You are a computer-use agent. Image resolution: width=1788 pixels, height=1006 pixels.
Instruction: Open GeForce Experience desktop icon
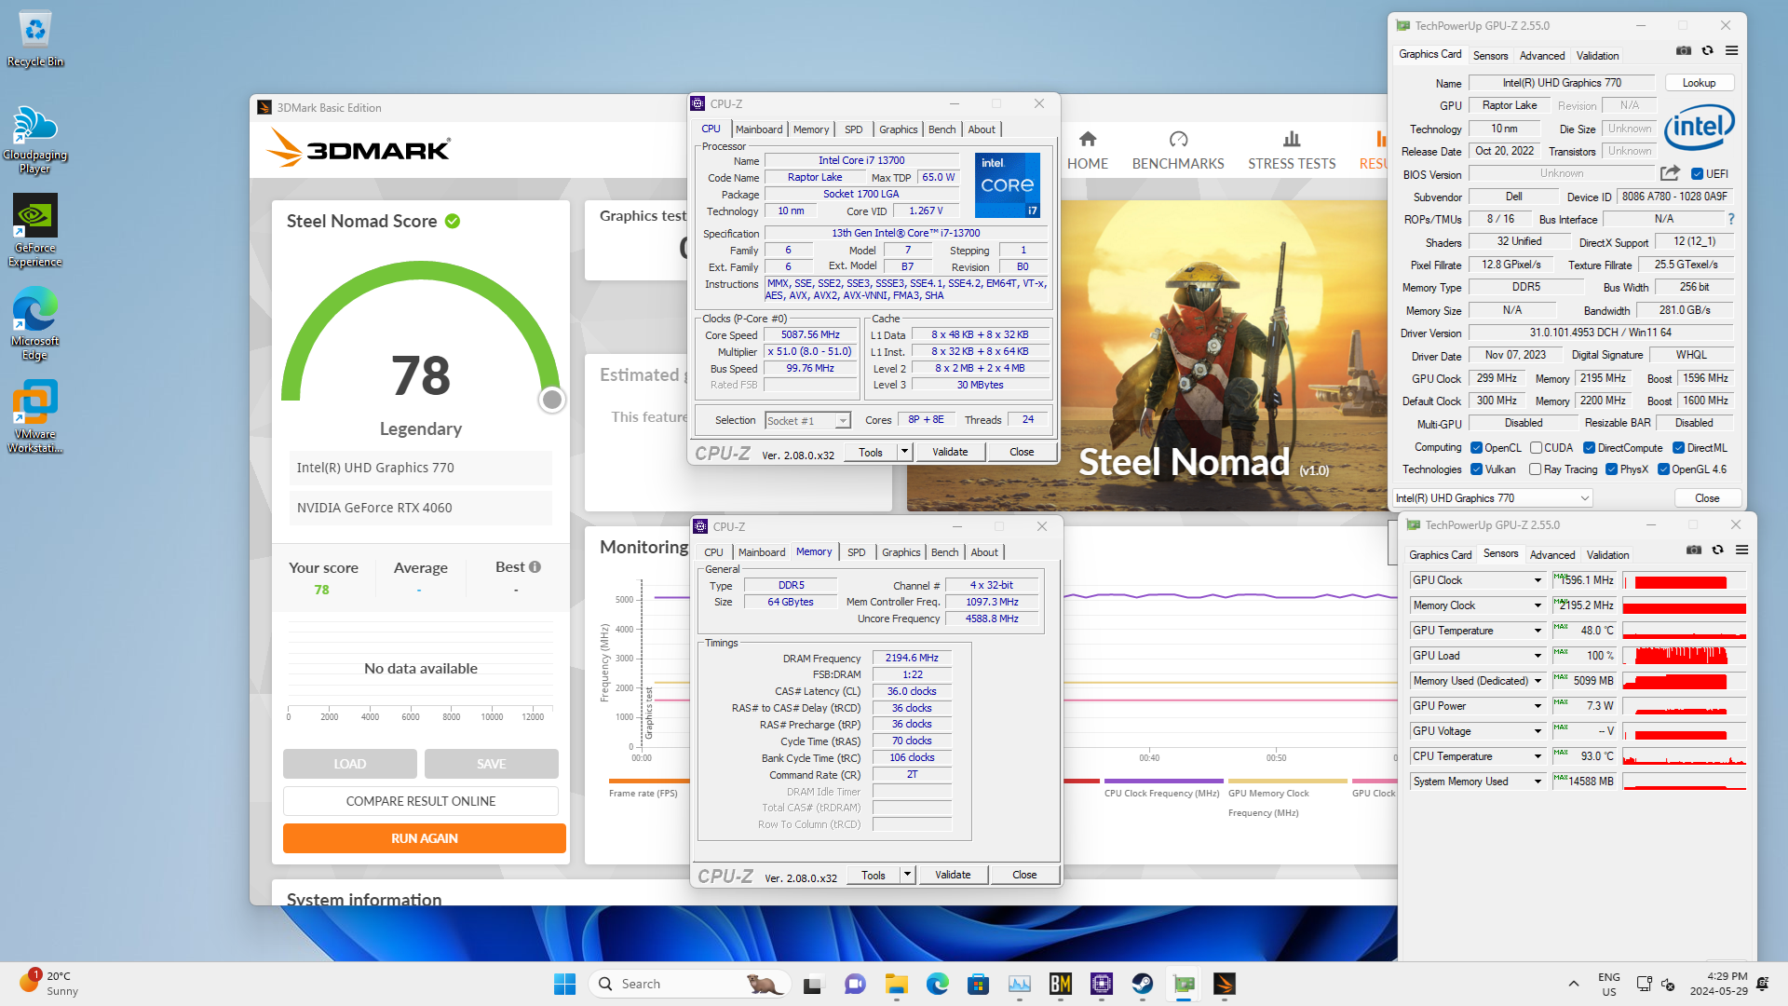(x=34, y=231)
